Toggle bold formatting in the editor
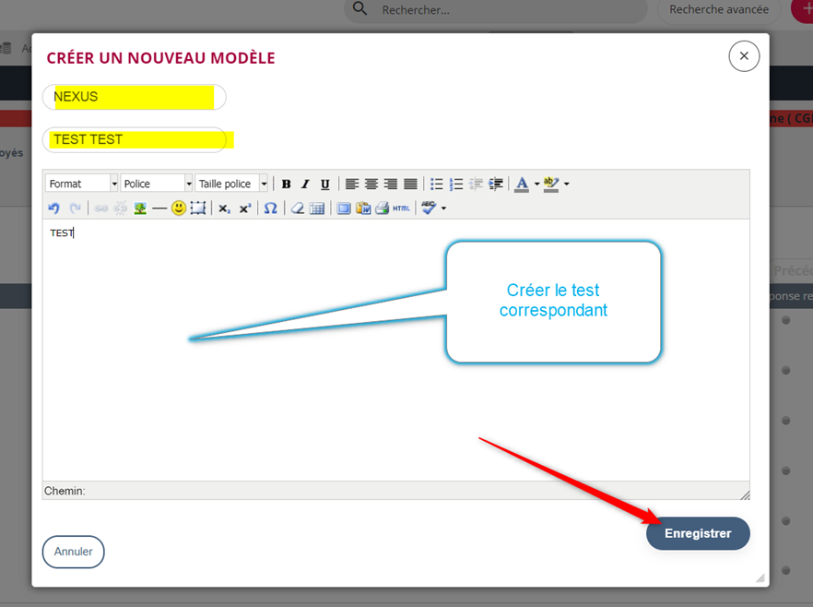The width and height of the screenshot is (813, 607). click(287, 184)
